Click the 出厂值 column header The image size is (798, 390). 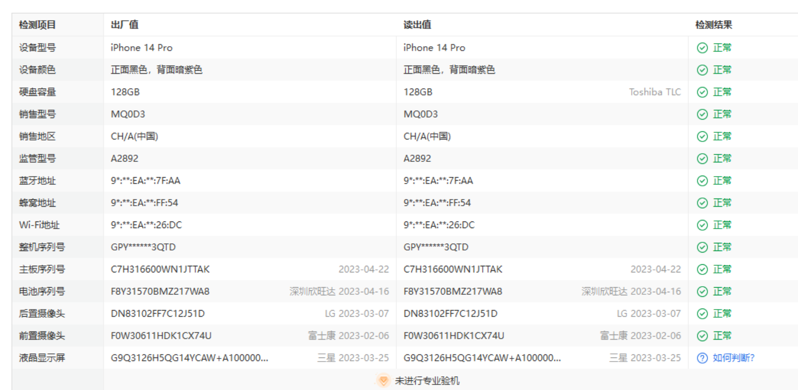(x=124, y=25)
